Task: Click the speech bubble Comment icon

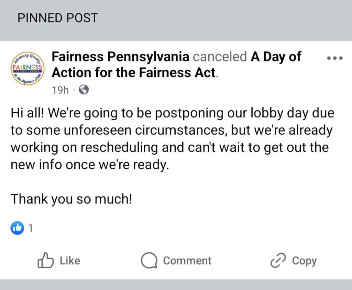Action: coord(149,261)
